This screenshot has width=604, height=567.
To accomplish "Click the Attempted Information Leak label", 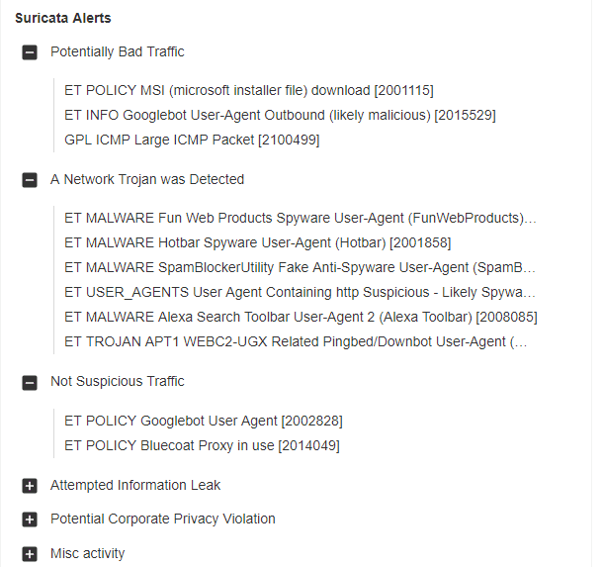I will [135, 485].
